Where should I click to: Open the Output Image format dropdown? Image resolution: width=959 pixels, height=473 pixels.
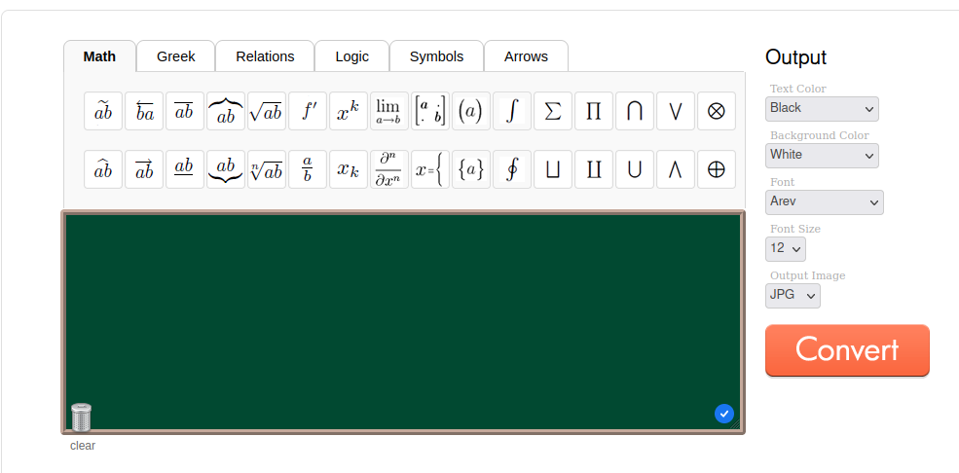click(793, 295)
